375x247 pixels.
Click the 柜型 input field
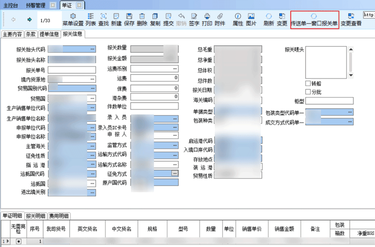point(329,101)
